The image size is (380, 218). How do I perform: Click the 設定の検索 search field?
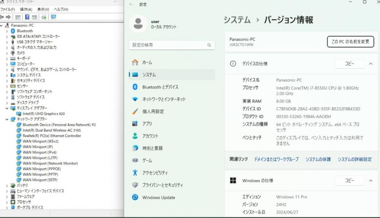click(172, 45)
